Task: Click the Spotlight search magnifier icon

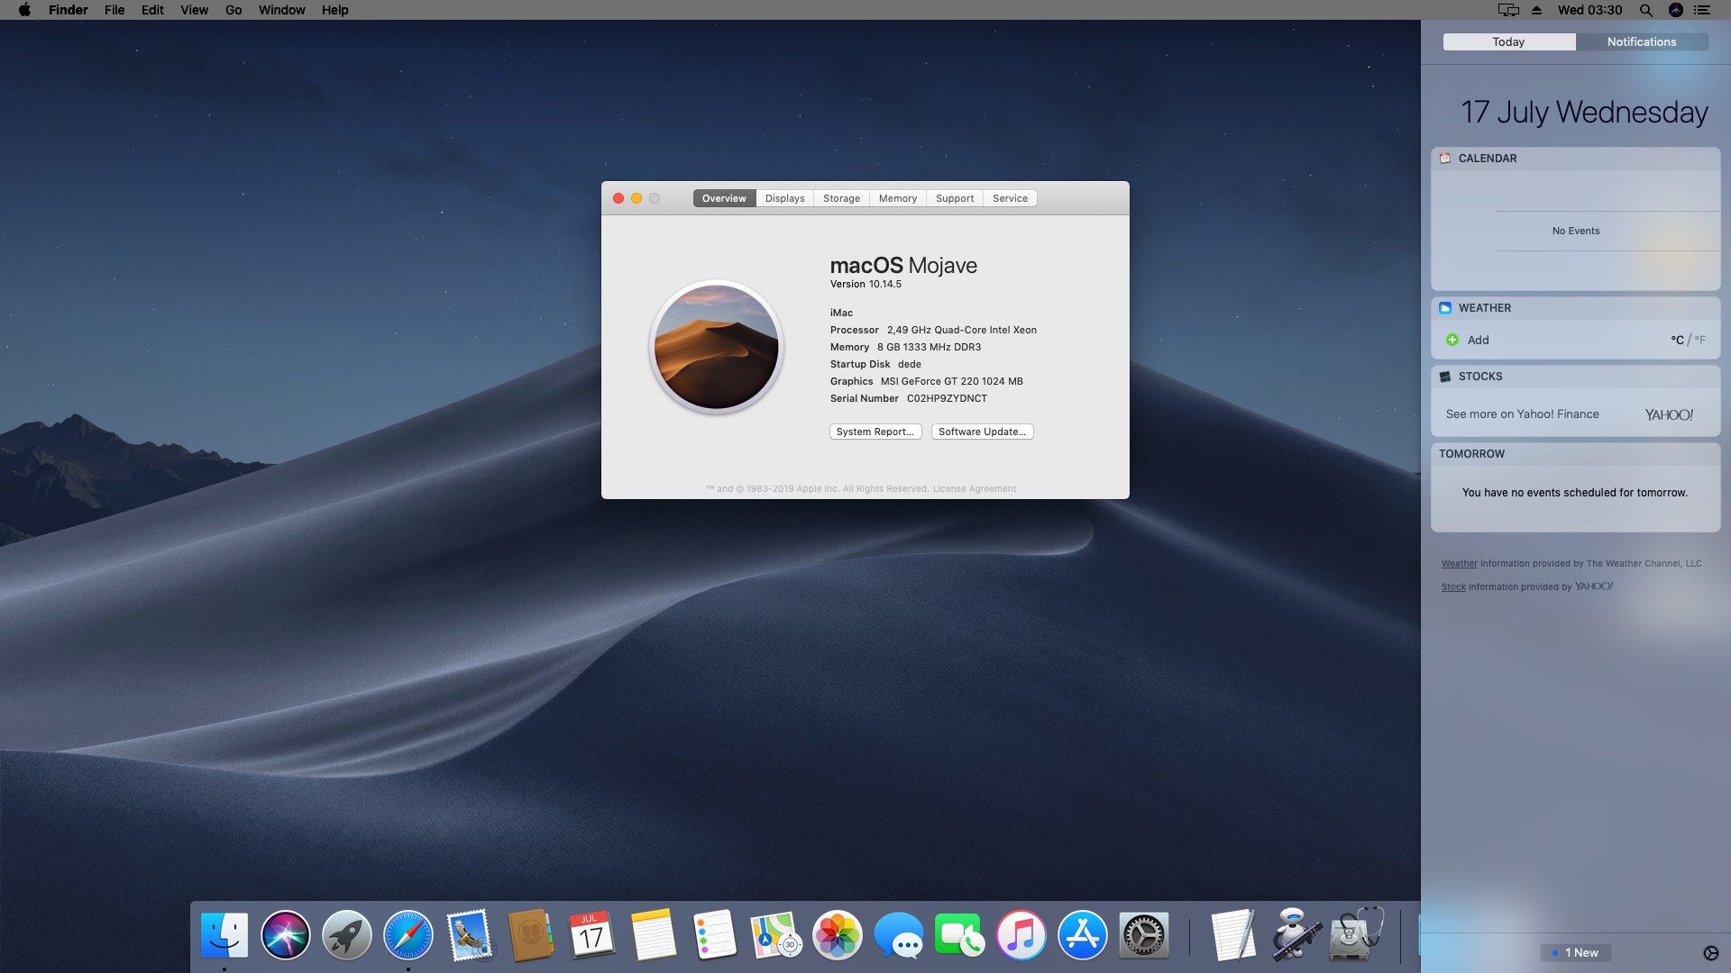Action: click(x=1645, y=10)
